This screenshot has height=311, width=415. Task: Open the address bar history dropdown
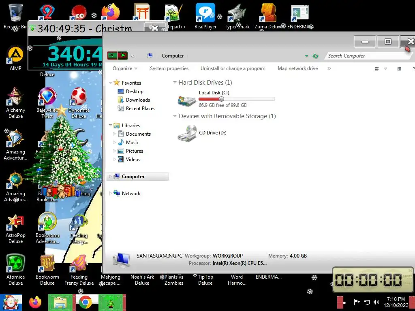click(x=306, y=56)
